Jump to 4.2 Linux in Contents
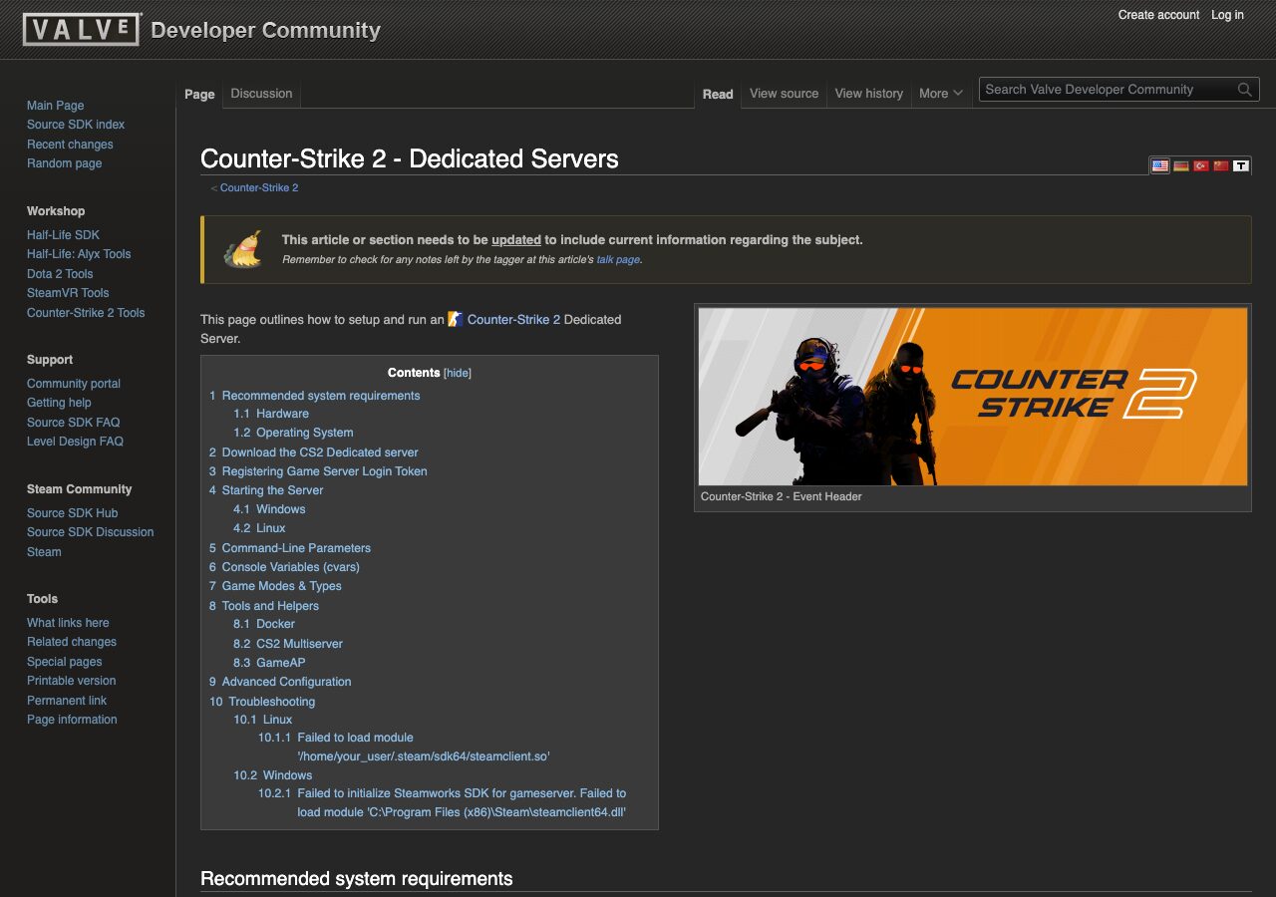Image resolution: width=1276 pixels, height=897 pixels. click(259, 528)
